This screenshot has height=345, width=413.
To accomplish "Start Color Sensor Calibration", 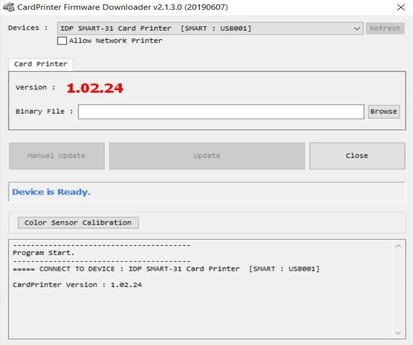I will (x=78, y=223).
